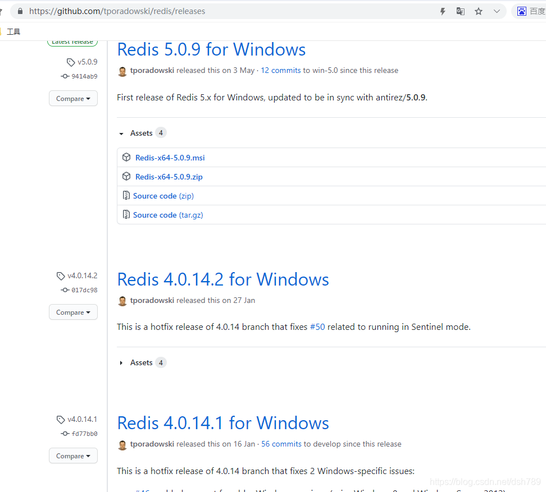Open the v4.0.14.1 tag link
546x492 pixels.
coord(83,419)
